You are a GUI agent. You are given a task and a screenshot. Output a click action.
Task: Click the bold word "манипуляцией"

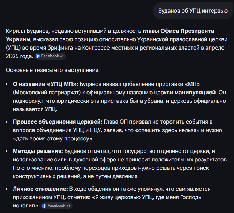(x=195, y=92)
